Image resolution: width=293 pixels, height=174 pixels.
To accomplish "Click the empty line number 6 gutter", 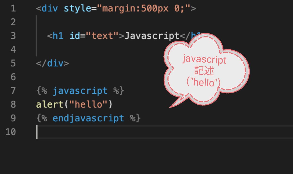I will click(x=13, y=77).
